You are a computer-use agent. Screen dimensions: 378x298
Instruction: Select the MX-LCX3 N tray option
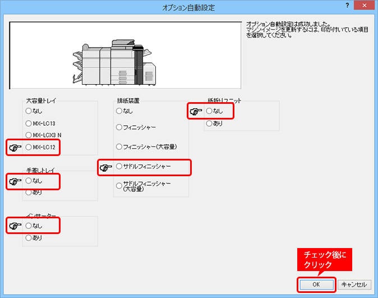coord(29,135)
